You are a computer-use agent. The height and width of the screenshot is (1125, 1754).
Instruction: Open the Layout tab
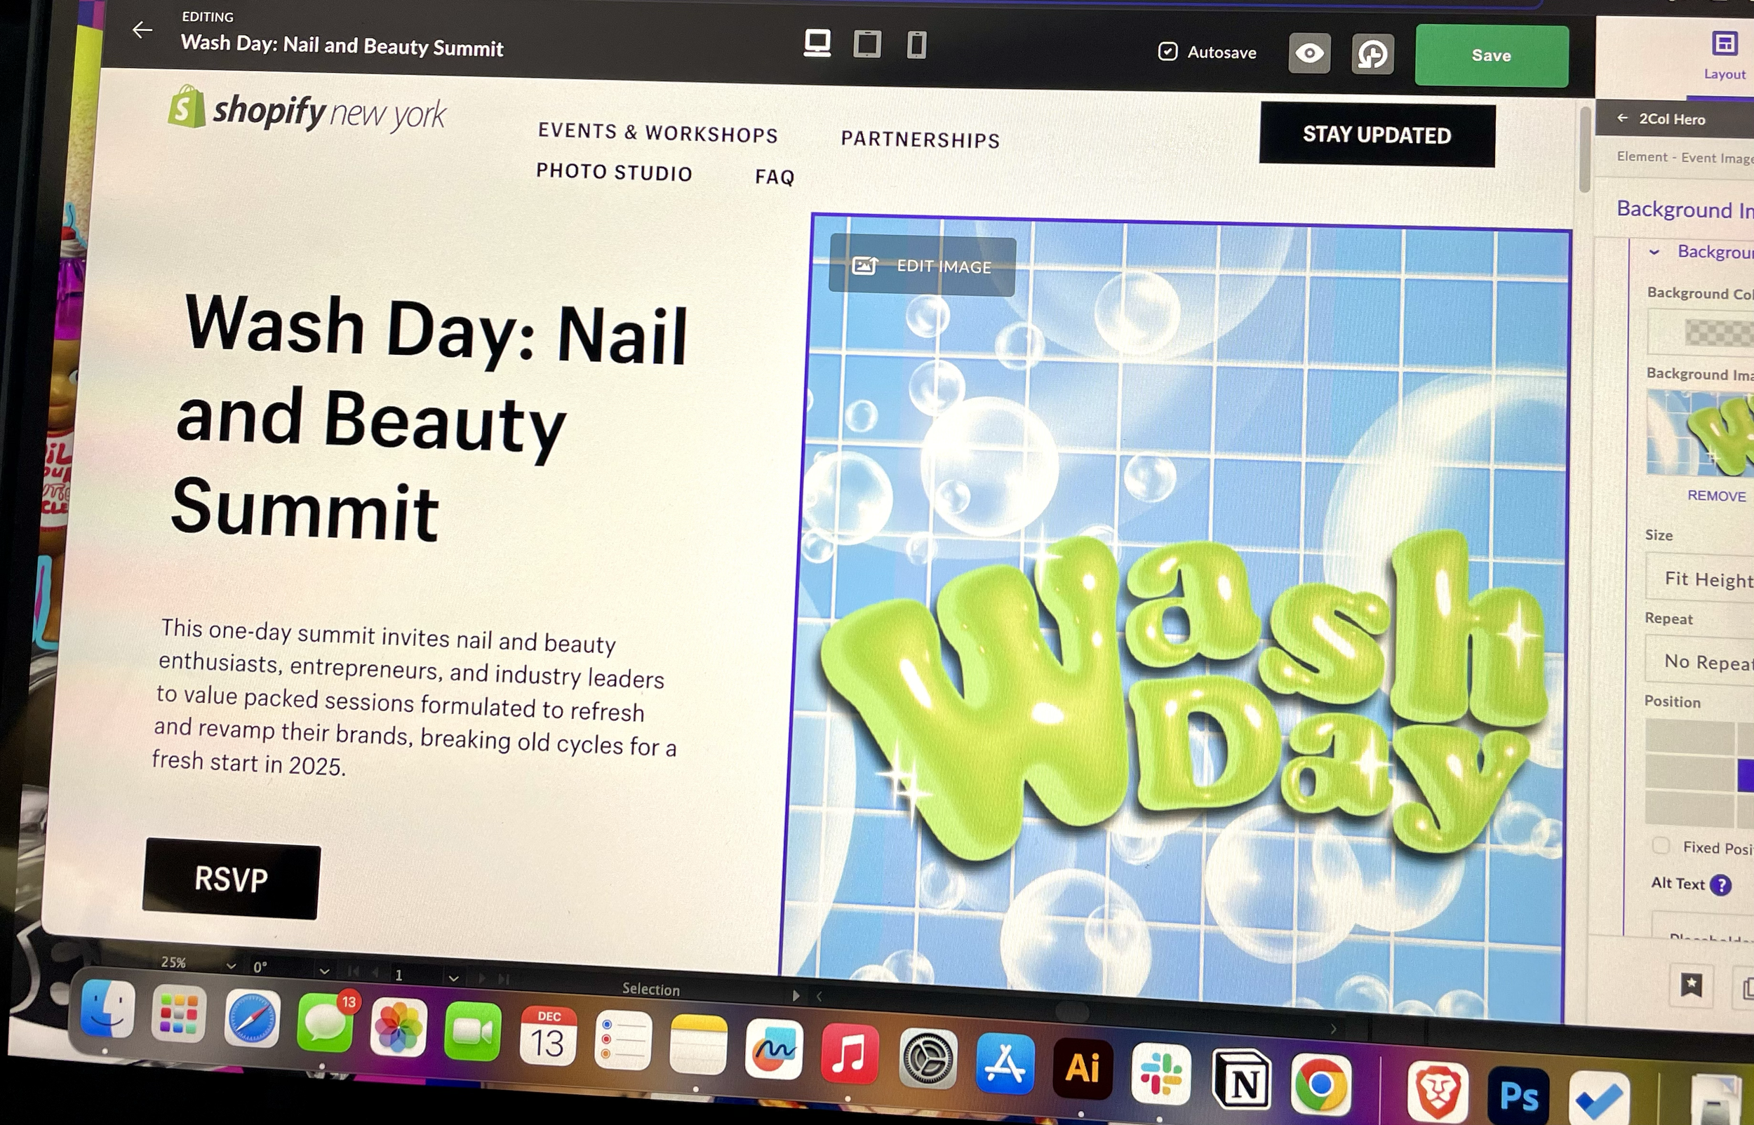coord(1724,55)
